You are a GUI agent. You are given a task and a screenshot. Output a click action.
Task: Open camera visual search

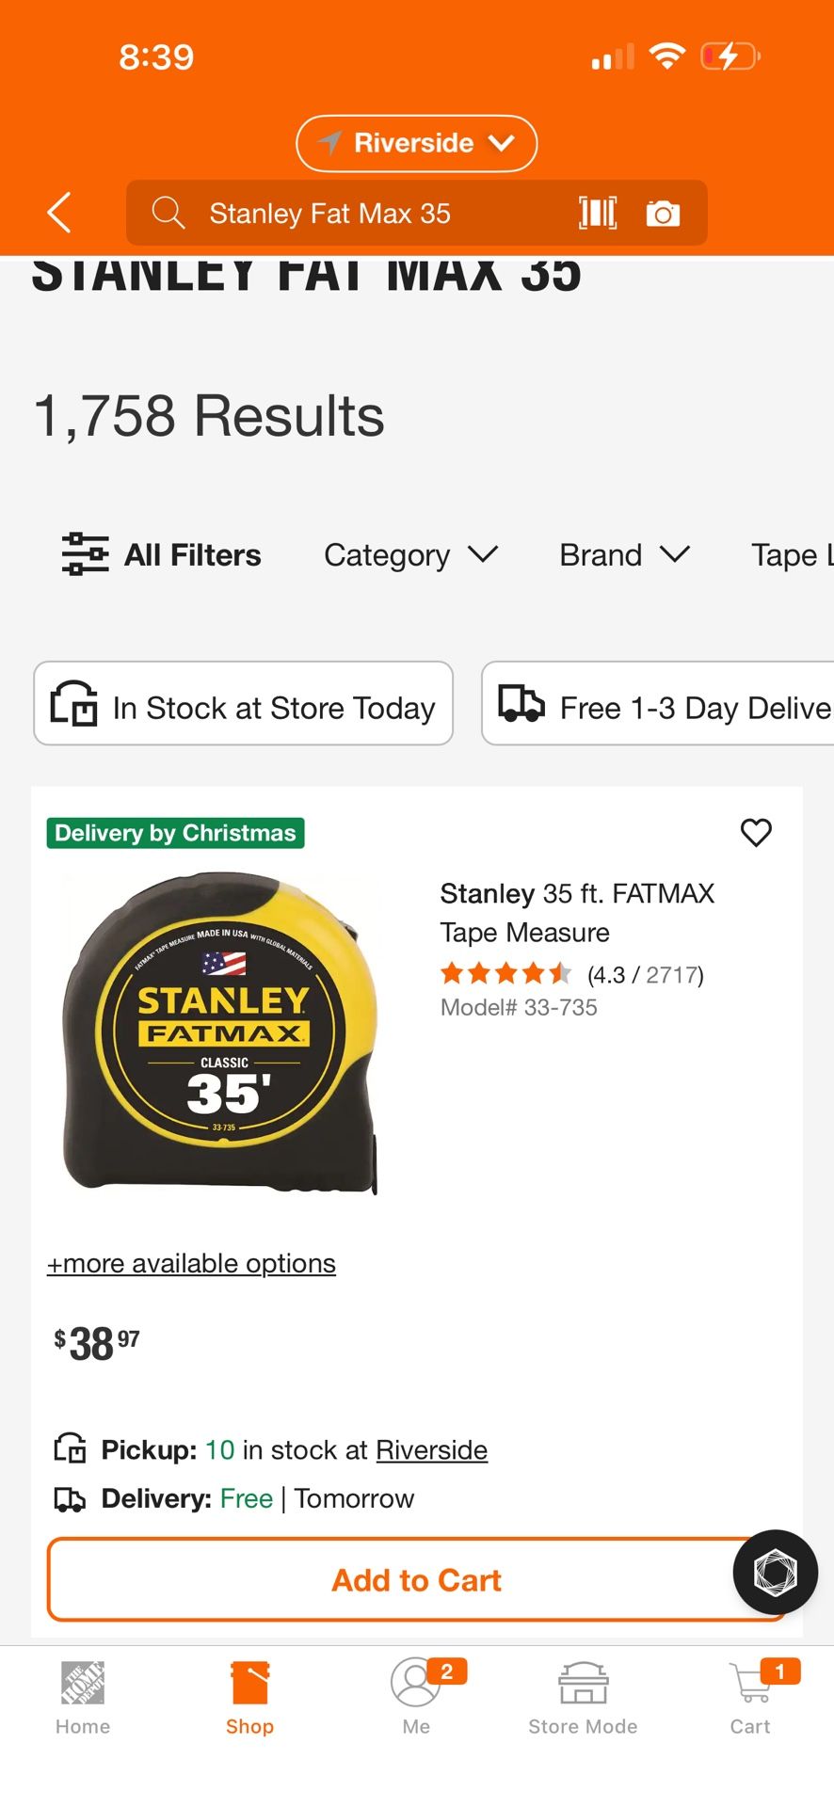(664, 213)
